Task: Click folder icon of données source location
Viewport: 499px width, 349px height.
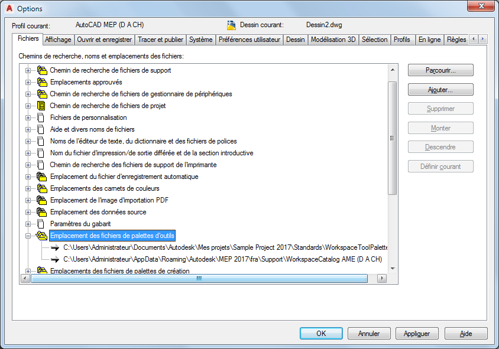Action: click(42, 212)
